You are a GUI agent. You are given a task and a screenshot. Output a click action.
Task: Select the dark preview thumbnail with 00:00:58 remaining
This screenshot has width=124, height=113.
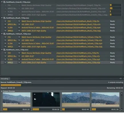pos(46,100)
